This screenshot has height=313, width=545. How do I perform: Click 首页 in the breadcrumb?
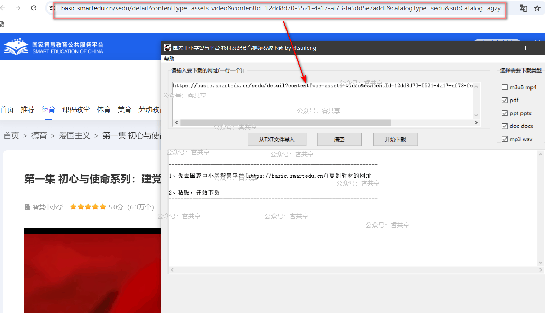[11, 135]
